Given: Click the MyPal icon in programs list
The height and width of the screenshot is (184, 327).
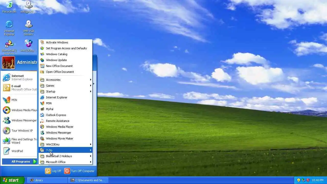Looking at the screenshot, I should coord(42,109).
